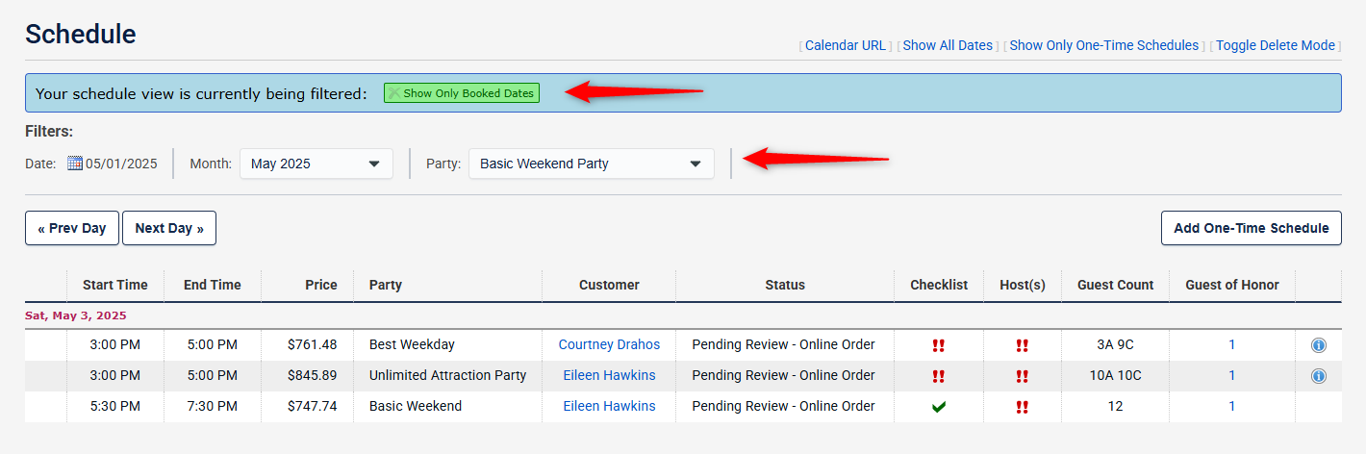Open the calendar date picker icon
The height and width of the screenshot is (454, 1366).
click(x=75, y=164)
